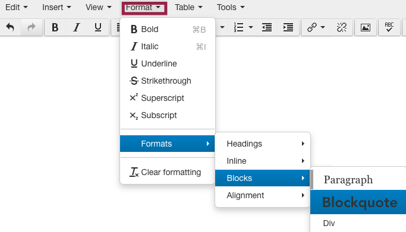Click the decrease indent icon

(x=267, y=27)
